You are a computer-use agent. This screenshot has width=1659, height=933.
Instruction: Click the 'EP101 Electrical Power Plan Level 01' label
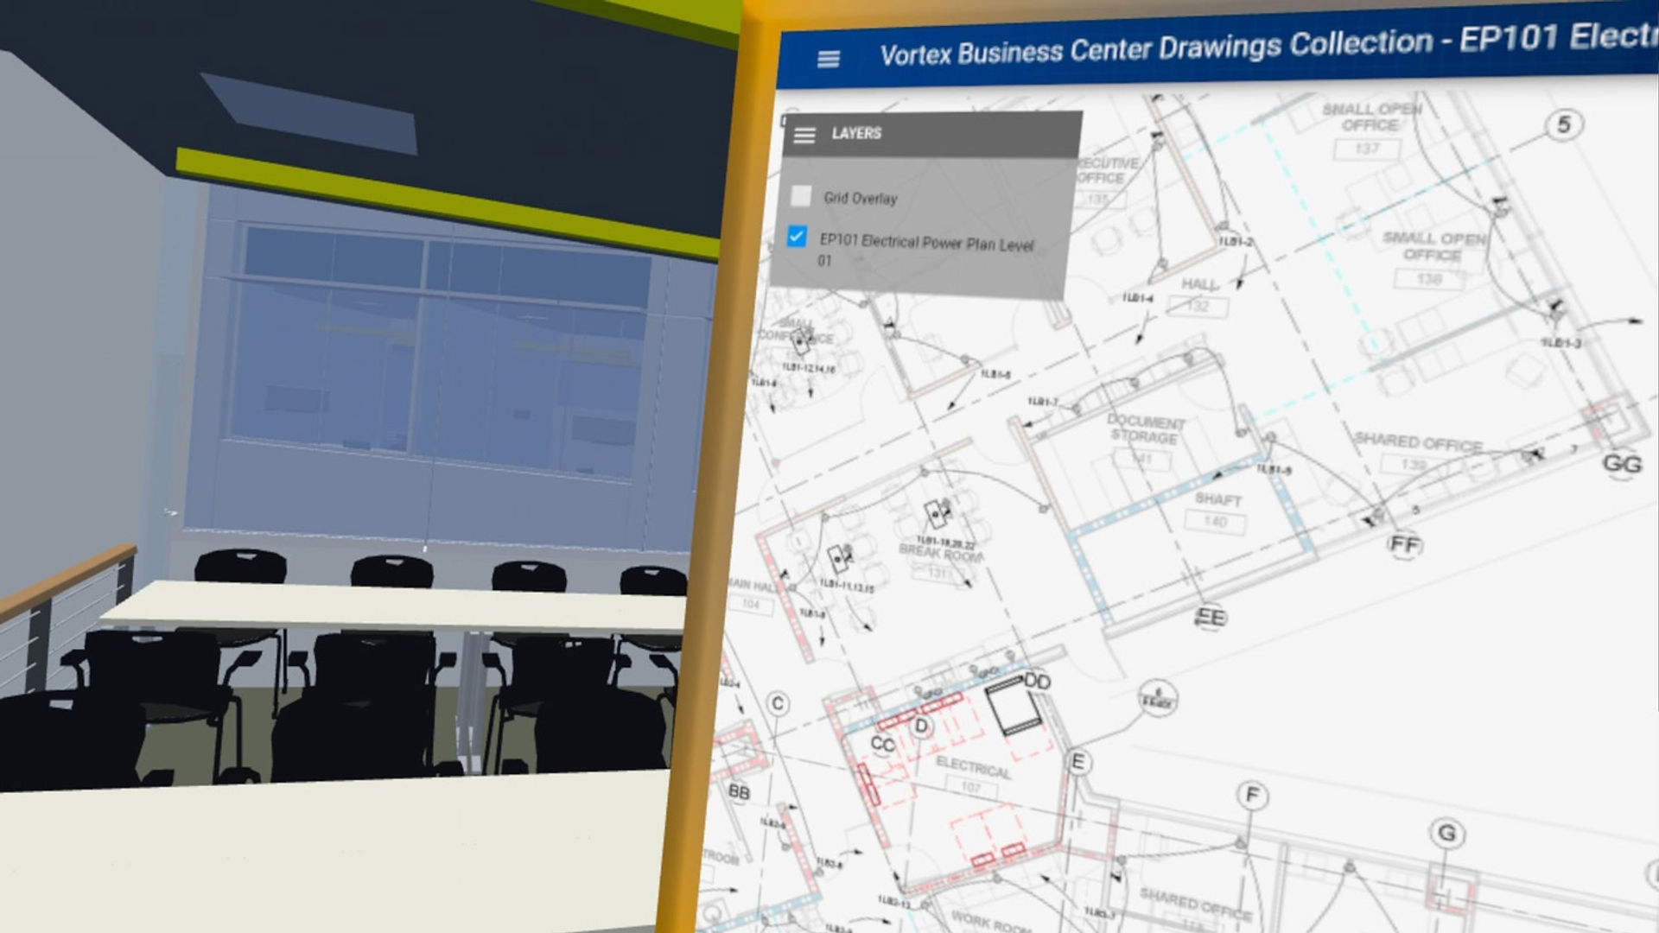(x=925, y=250)
